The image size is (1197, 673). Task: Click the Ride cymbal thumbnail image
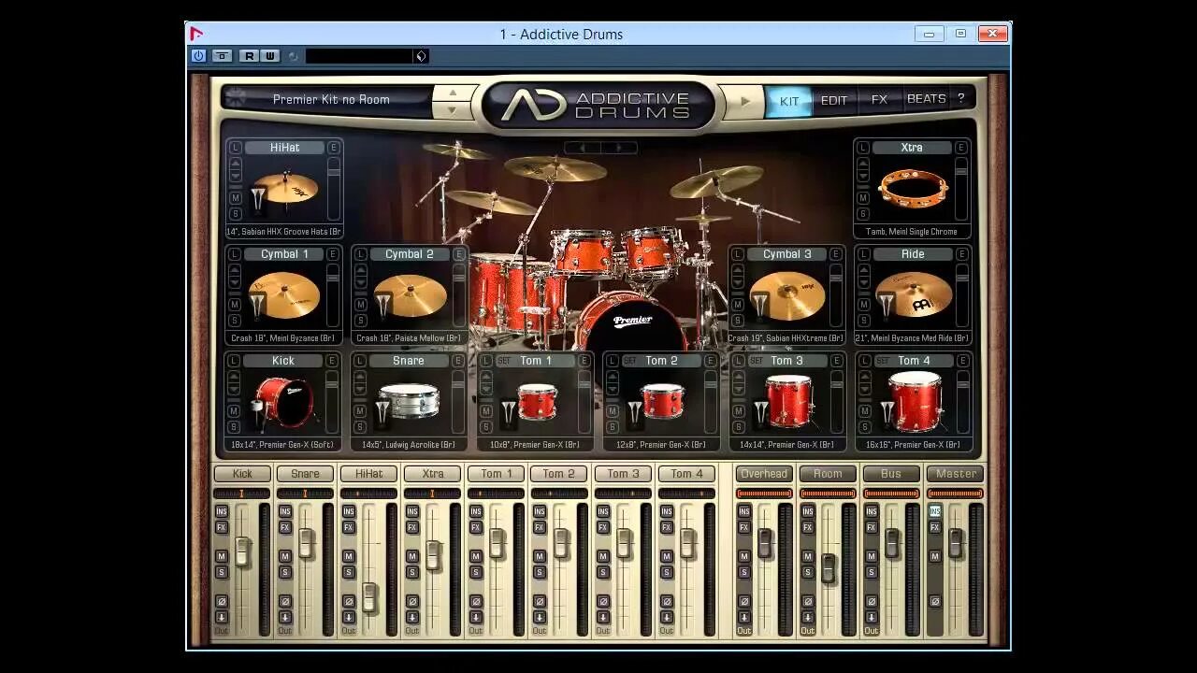914,295
